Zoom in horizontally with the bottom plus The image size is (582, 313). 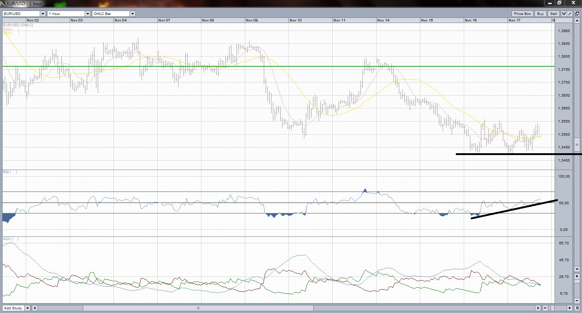pyautogui.click(x=569, y=308)
